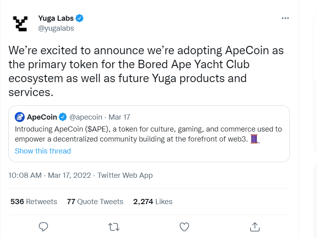Click the Yuga Labs verified badge
The image size is (317, 238).
coord(80,18)
